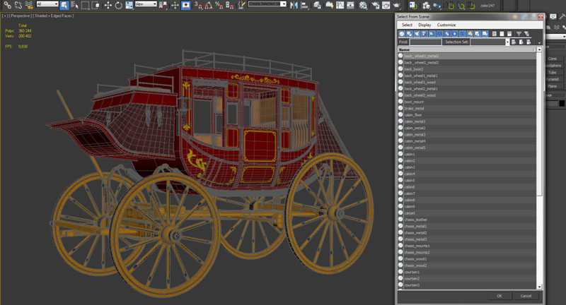Click the Find text field
566x305 pixels.
tap(426, 42)
